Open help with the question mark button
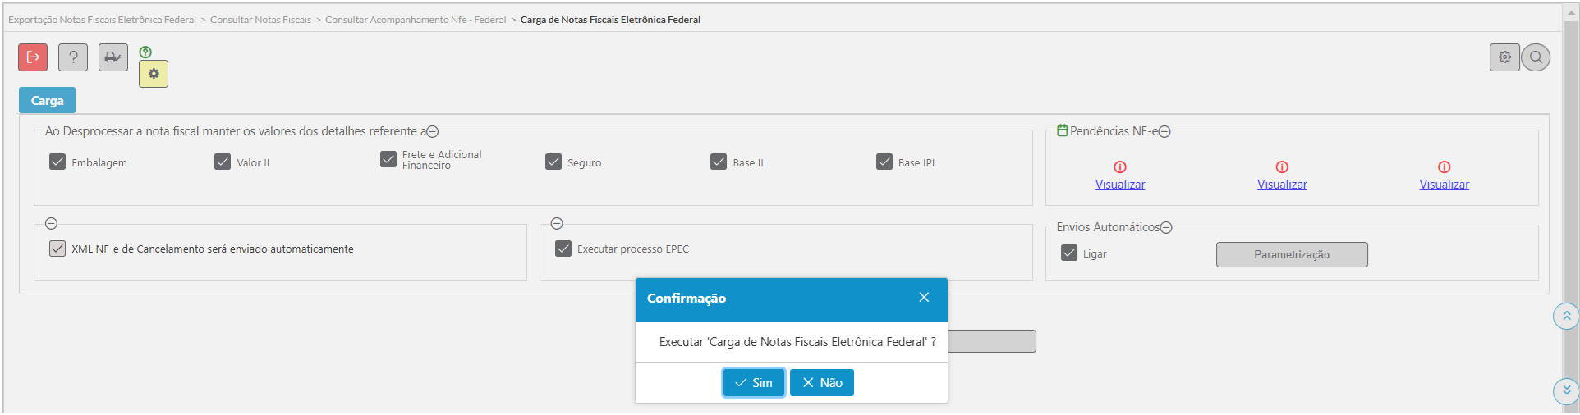 pos(73,57)
